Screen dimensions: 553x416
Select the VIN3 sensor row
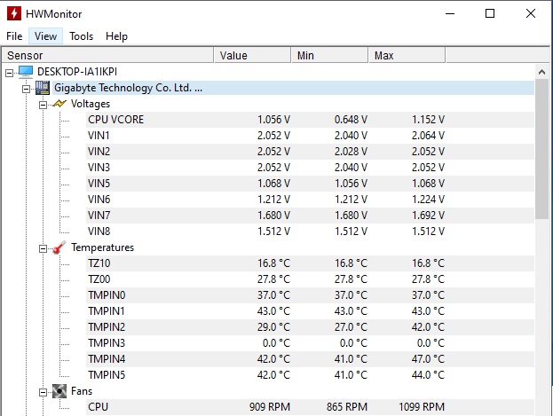tap(311, 168)
